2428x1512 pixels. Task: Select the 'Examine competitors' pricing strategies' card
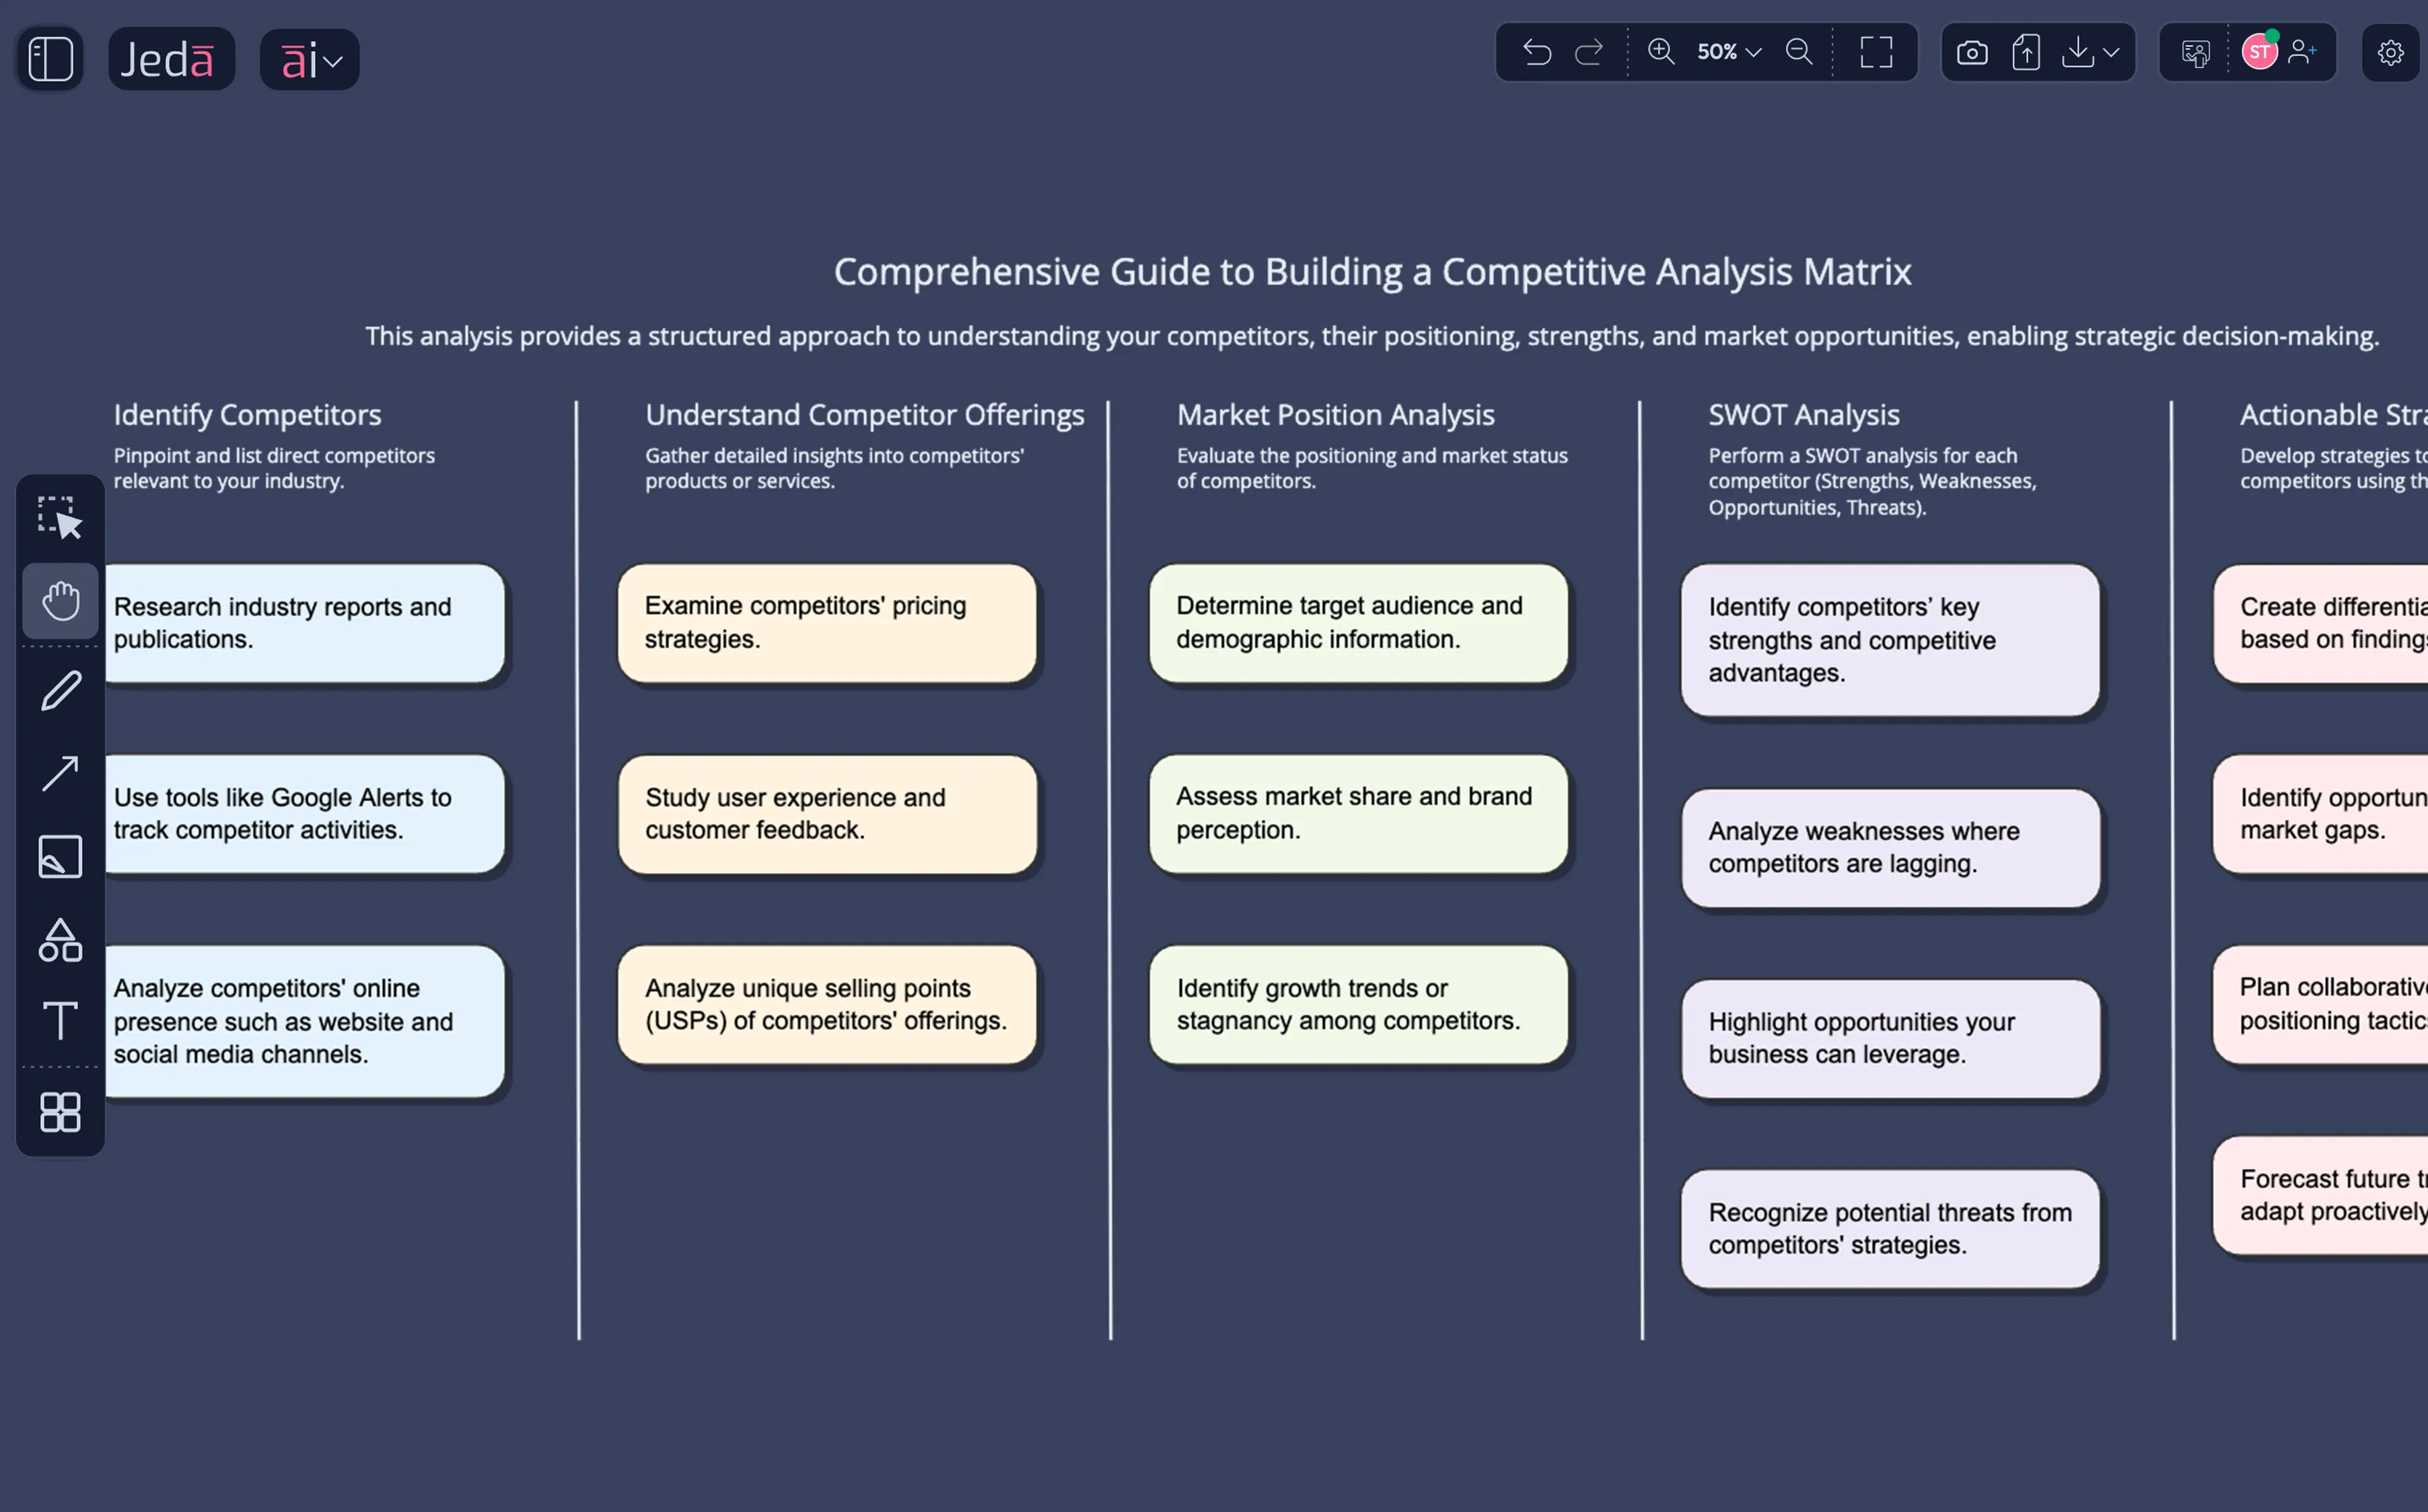[827, 622]
